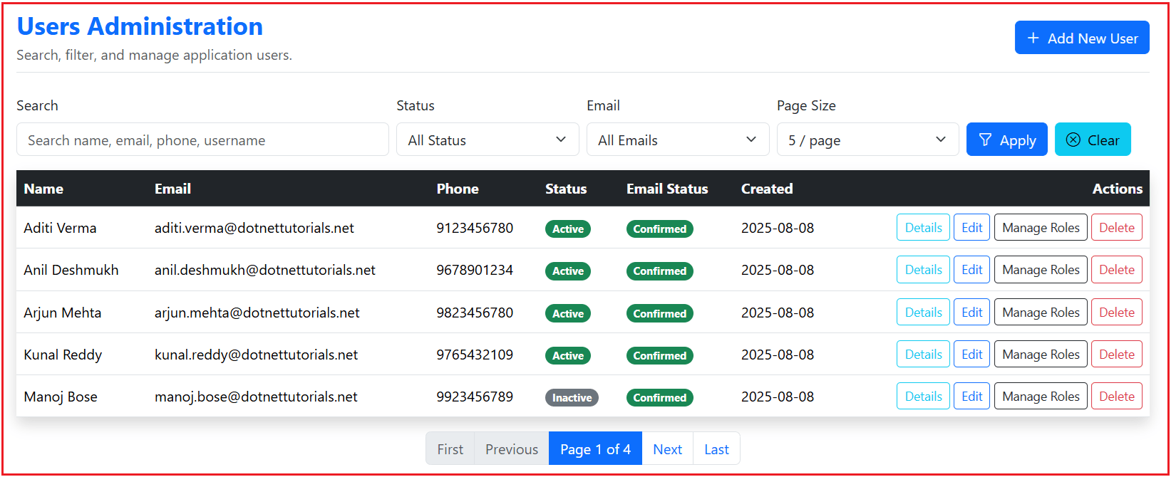The width and height of the screenshot is (1171, 477).
Task: Jump to Last page
Action: 716,449
